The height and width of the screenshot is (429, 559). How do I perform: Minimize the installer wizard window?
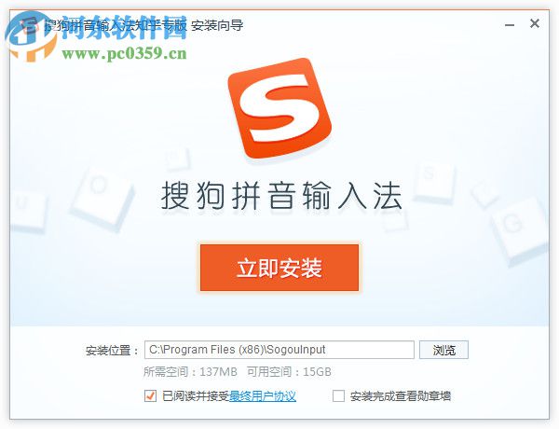(x=510, y=24)
